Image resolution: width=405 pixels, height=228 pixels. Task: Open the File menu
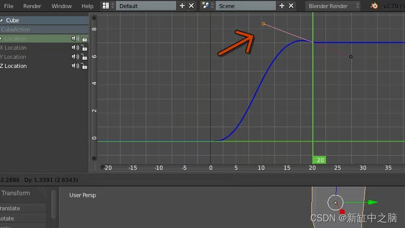[9, 6]
